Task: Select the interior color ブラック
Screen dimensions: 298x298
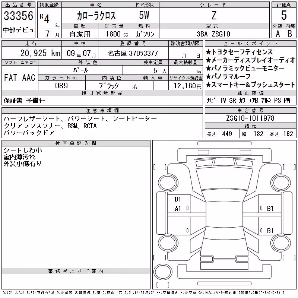Action: [109, 86]
